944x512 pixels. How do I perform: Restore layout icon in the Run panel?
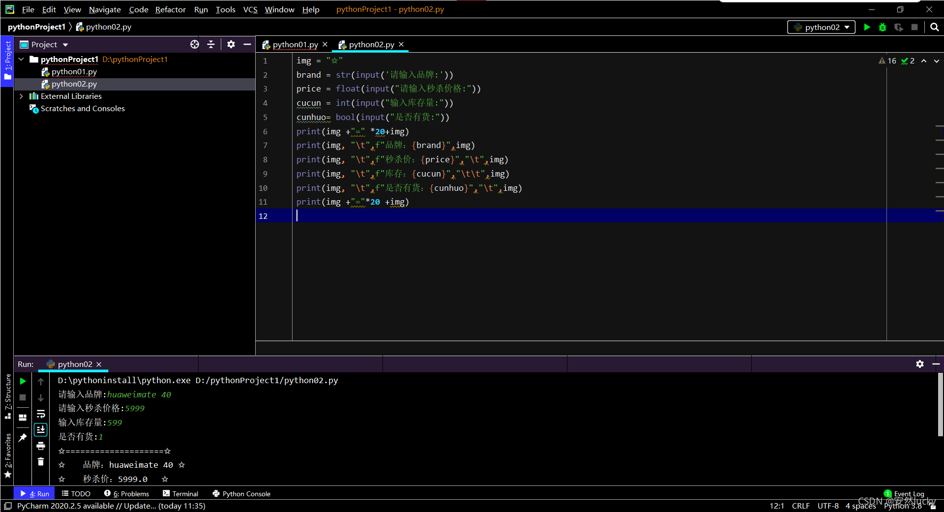pos(23,418)
